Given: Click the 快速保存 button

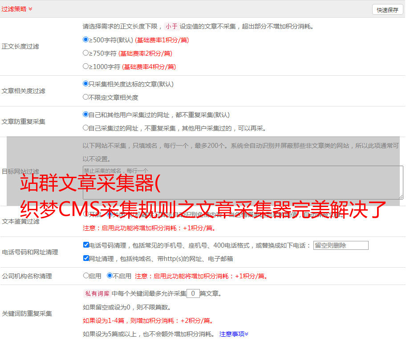Looking at the screenshot, I should point(387,10).
